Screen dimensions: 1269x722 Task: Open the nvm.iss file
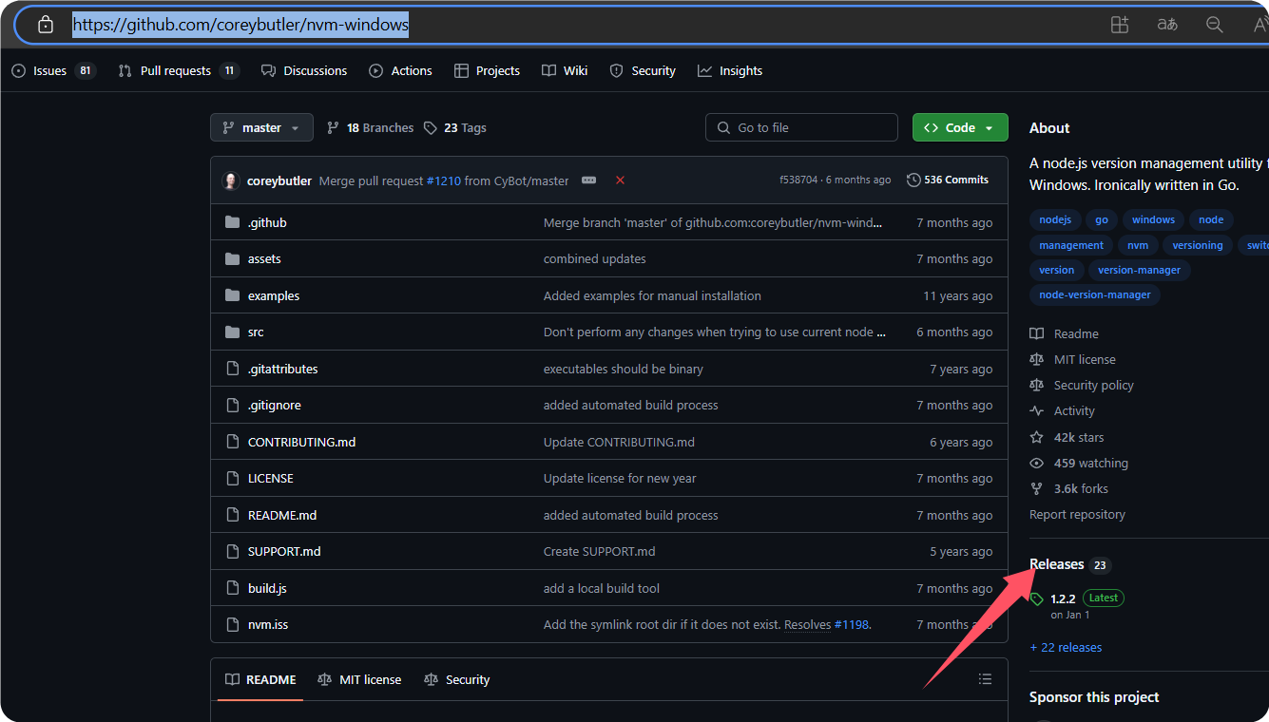[268, 624]
